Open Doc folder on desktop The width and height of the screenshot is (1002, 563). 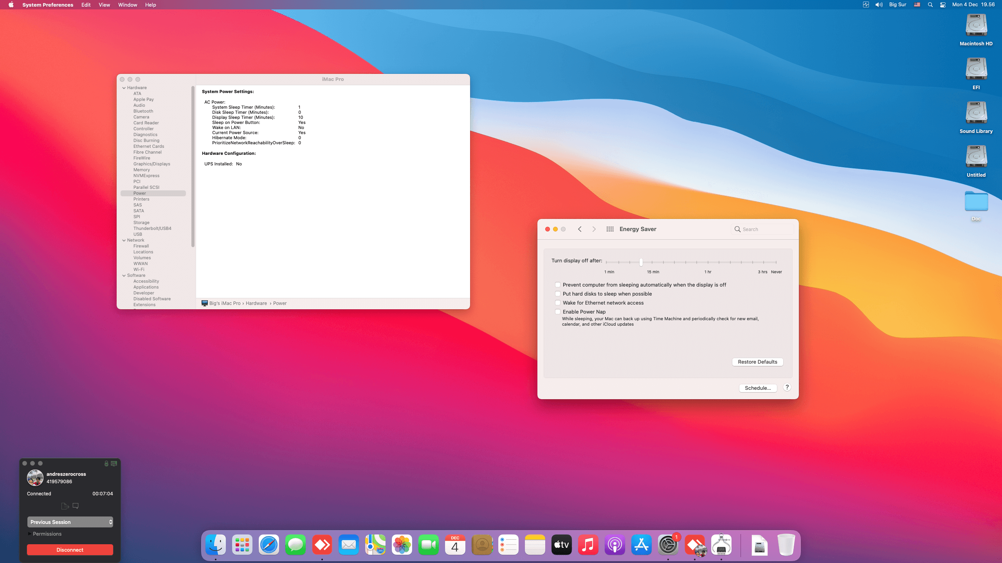coord(976,201)
